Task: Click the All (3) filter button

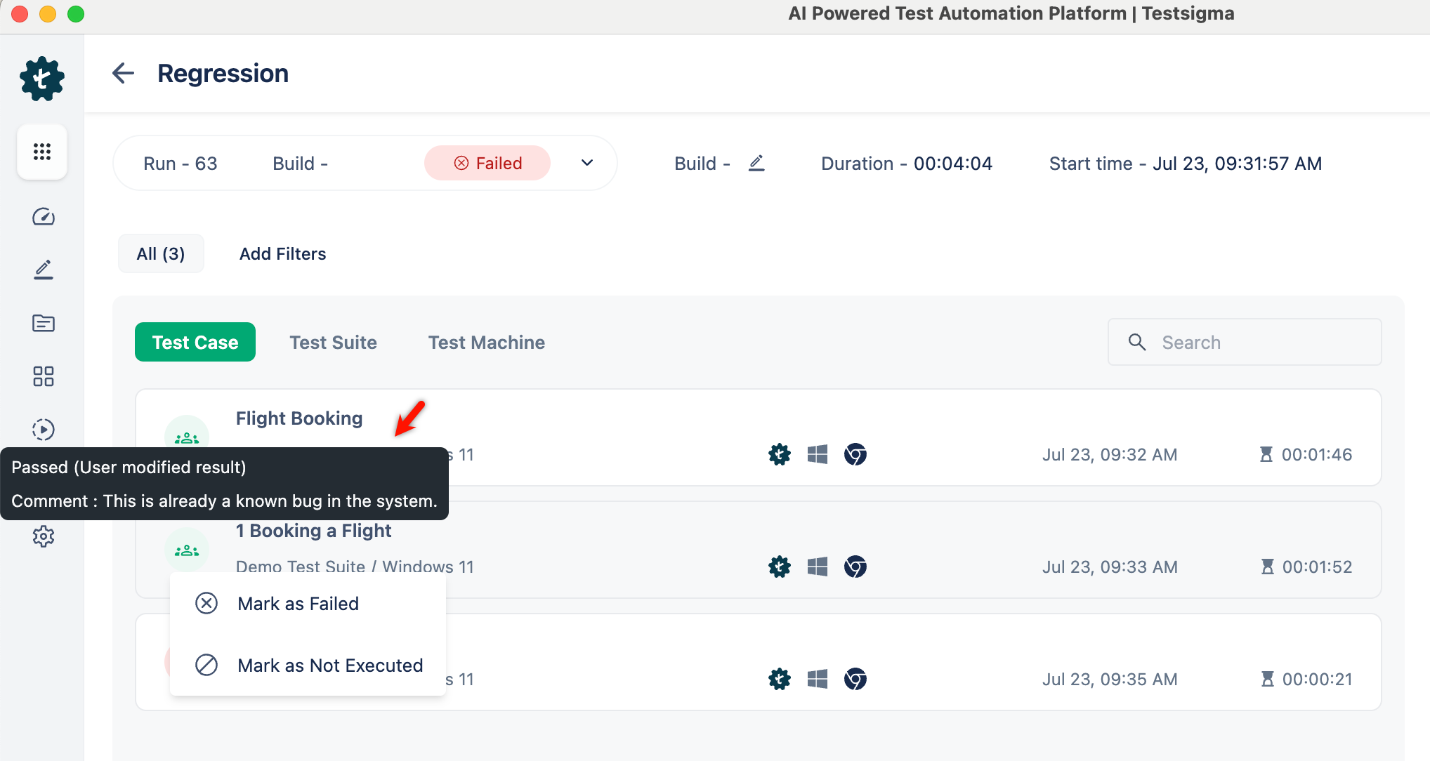Action: click(x=161, y=254)
